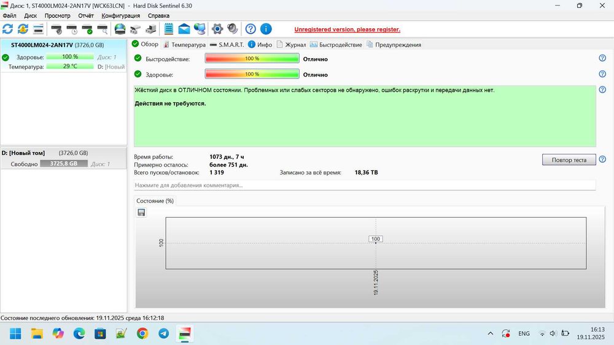The width and height of the screenshot is (614, 345).
Task: Open Telegram from the taskbar
Action: click(164, 334)
